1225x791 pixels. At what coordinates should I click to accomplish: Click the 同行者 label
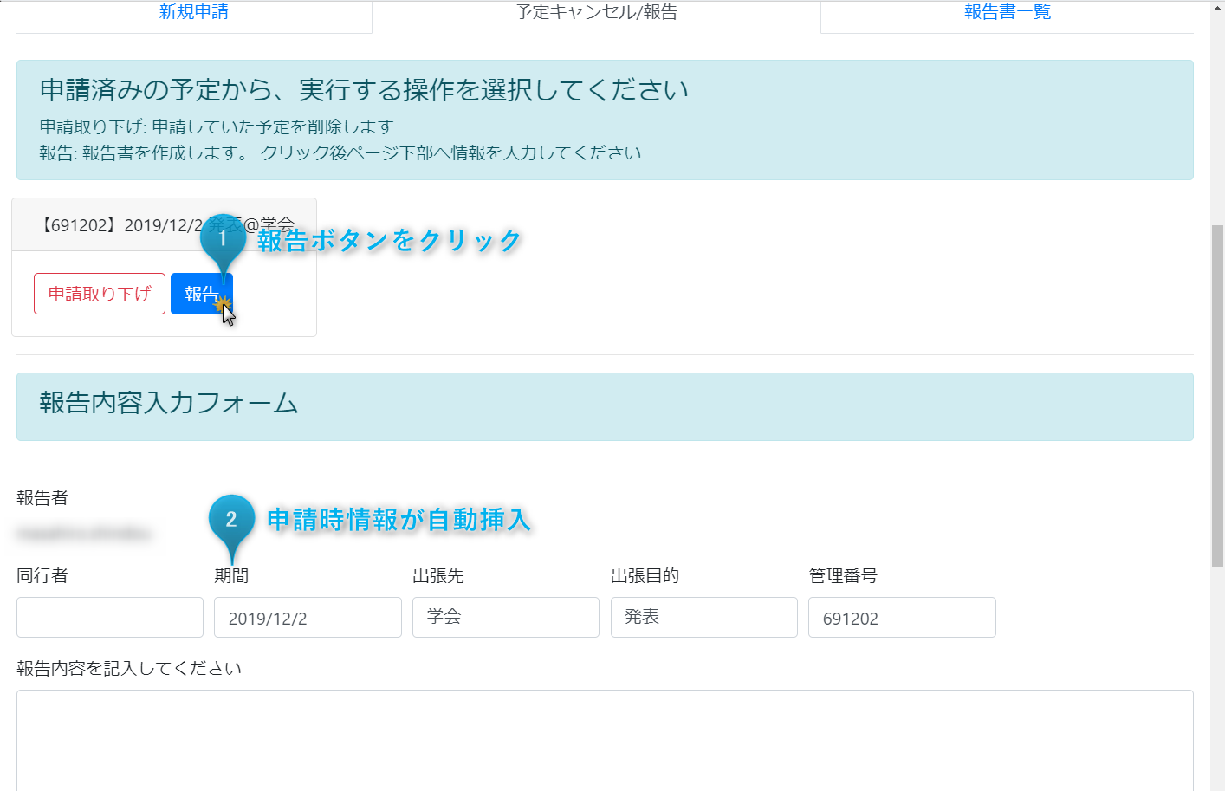pyautogui.click(x=42, y=575)
